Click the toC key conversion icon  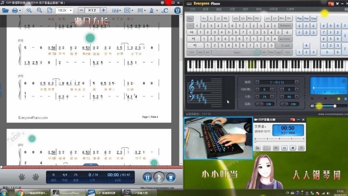(165, 11)
